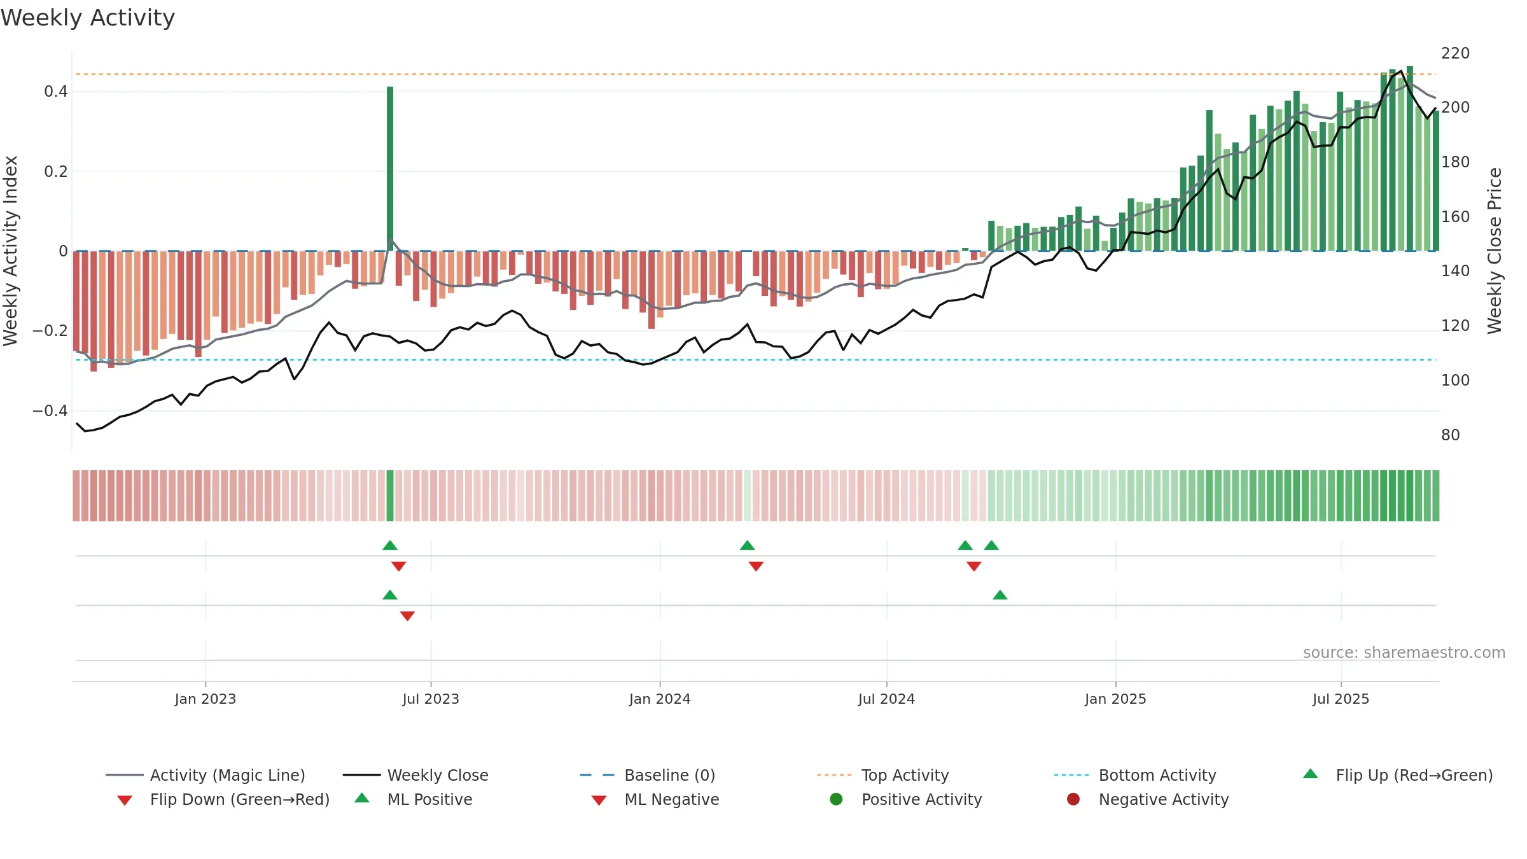The height and width of the screenshot is (859, 1527).
Task: Click the Jul 2025 x-axis label
Action: (1341, 699)
